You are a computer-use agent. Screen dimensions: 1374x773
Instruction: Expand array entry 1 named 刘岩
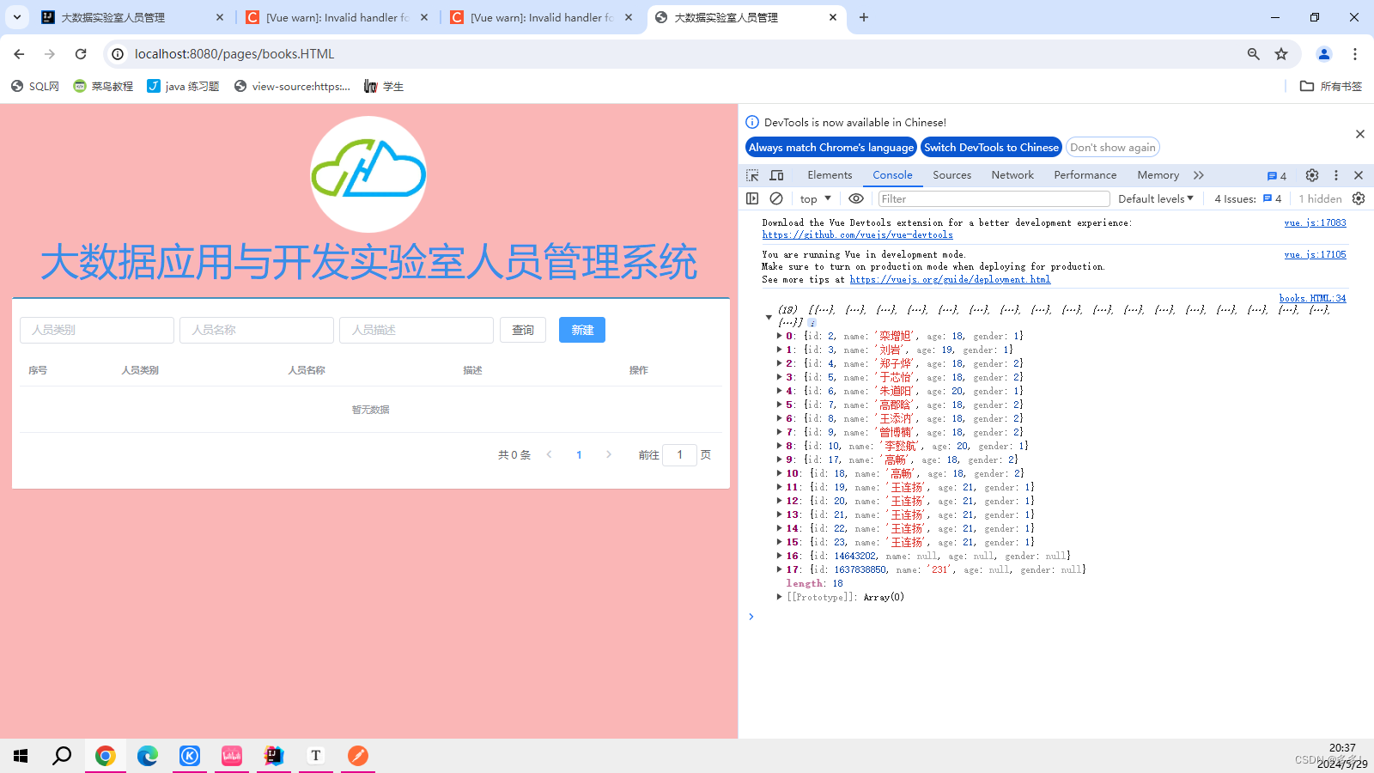pos(779,350)
